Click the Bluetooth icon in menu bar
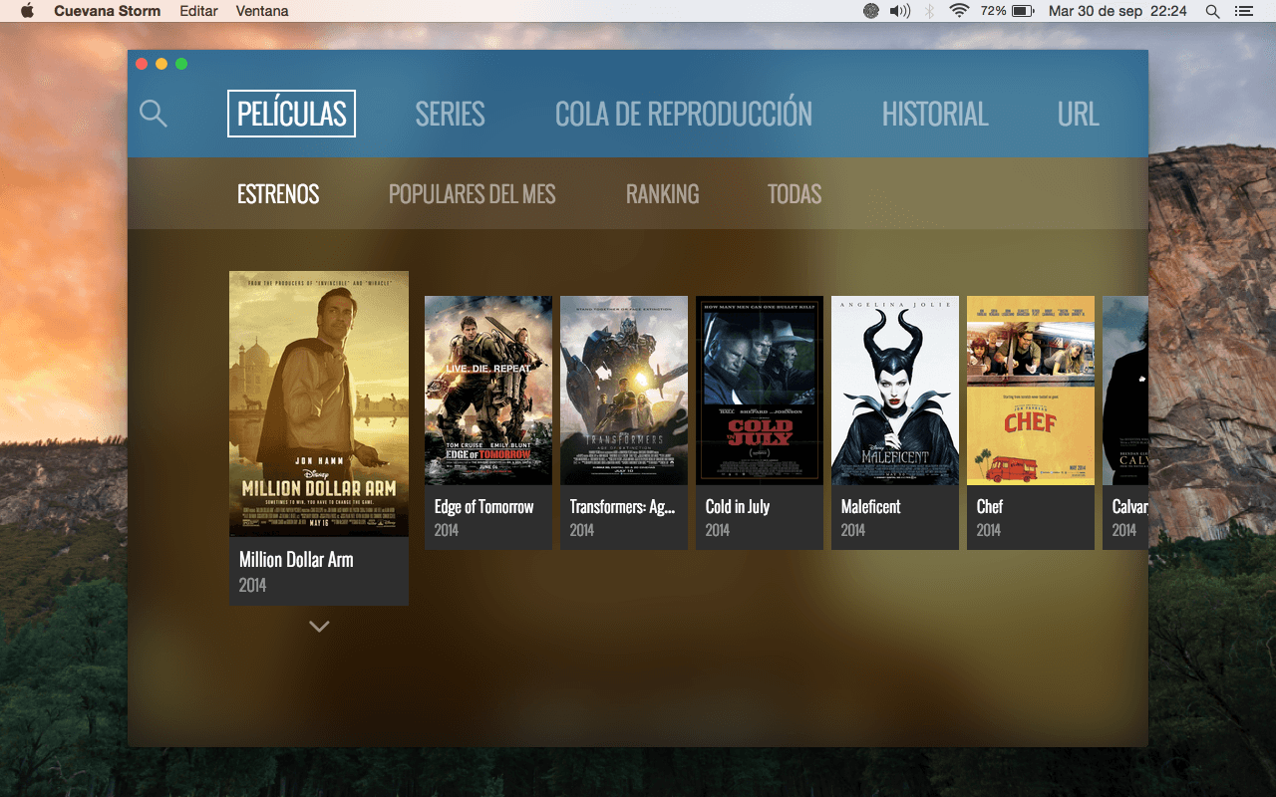The image size is (1276, 797). click(929, 11)
